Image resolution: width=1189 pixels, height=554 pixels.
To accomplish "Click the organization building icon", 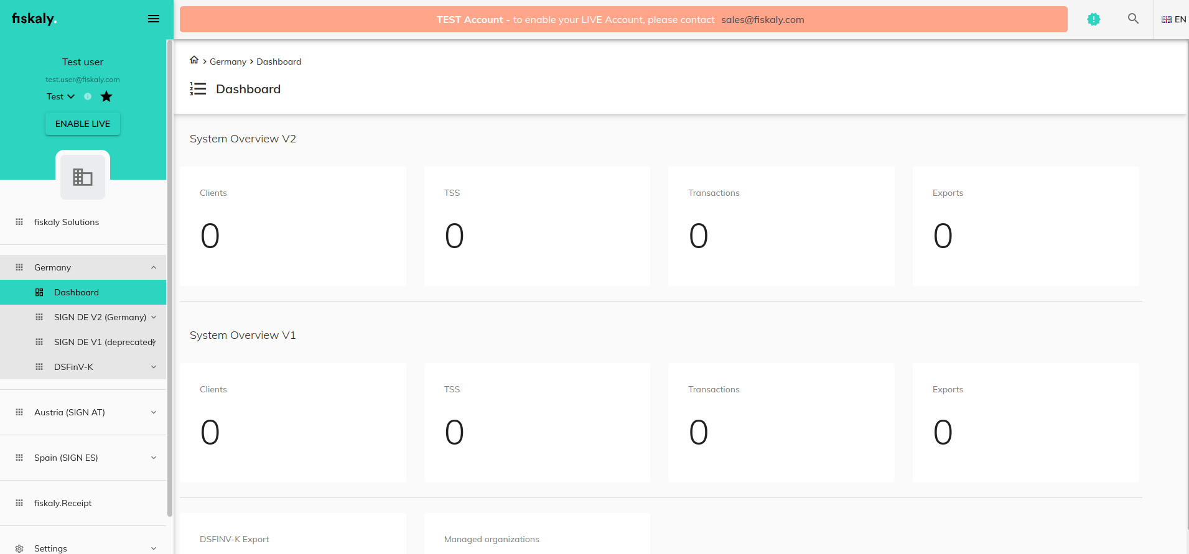I will click(83, 177).
